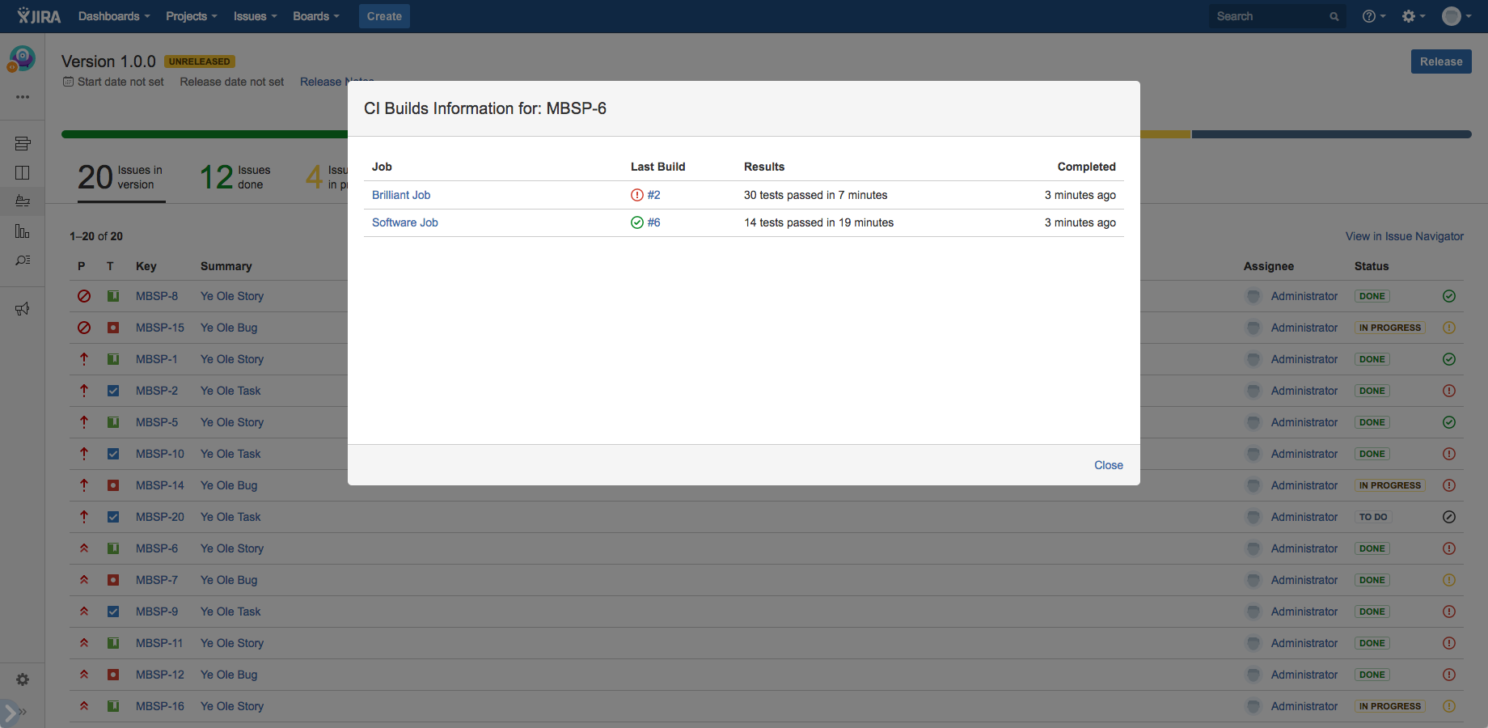Viewport: 1488px width, 728px height.
Task: Click the JIRA logo in header
Action: (39, 16)
